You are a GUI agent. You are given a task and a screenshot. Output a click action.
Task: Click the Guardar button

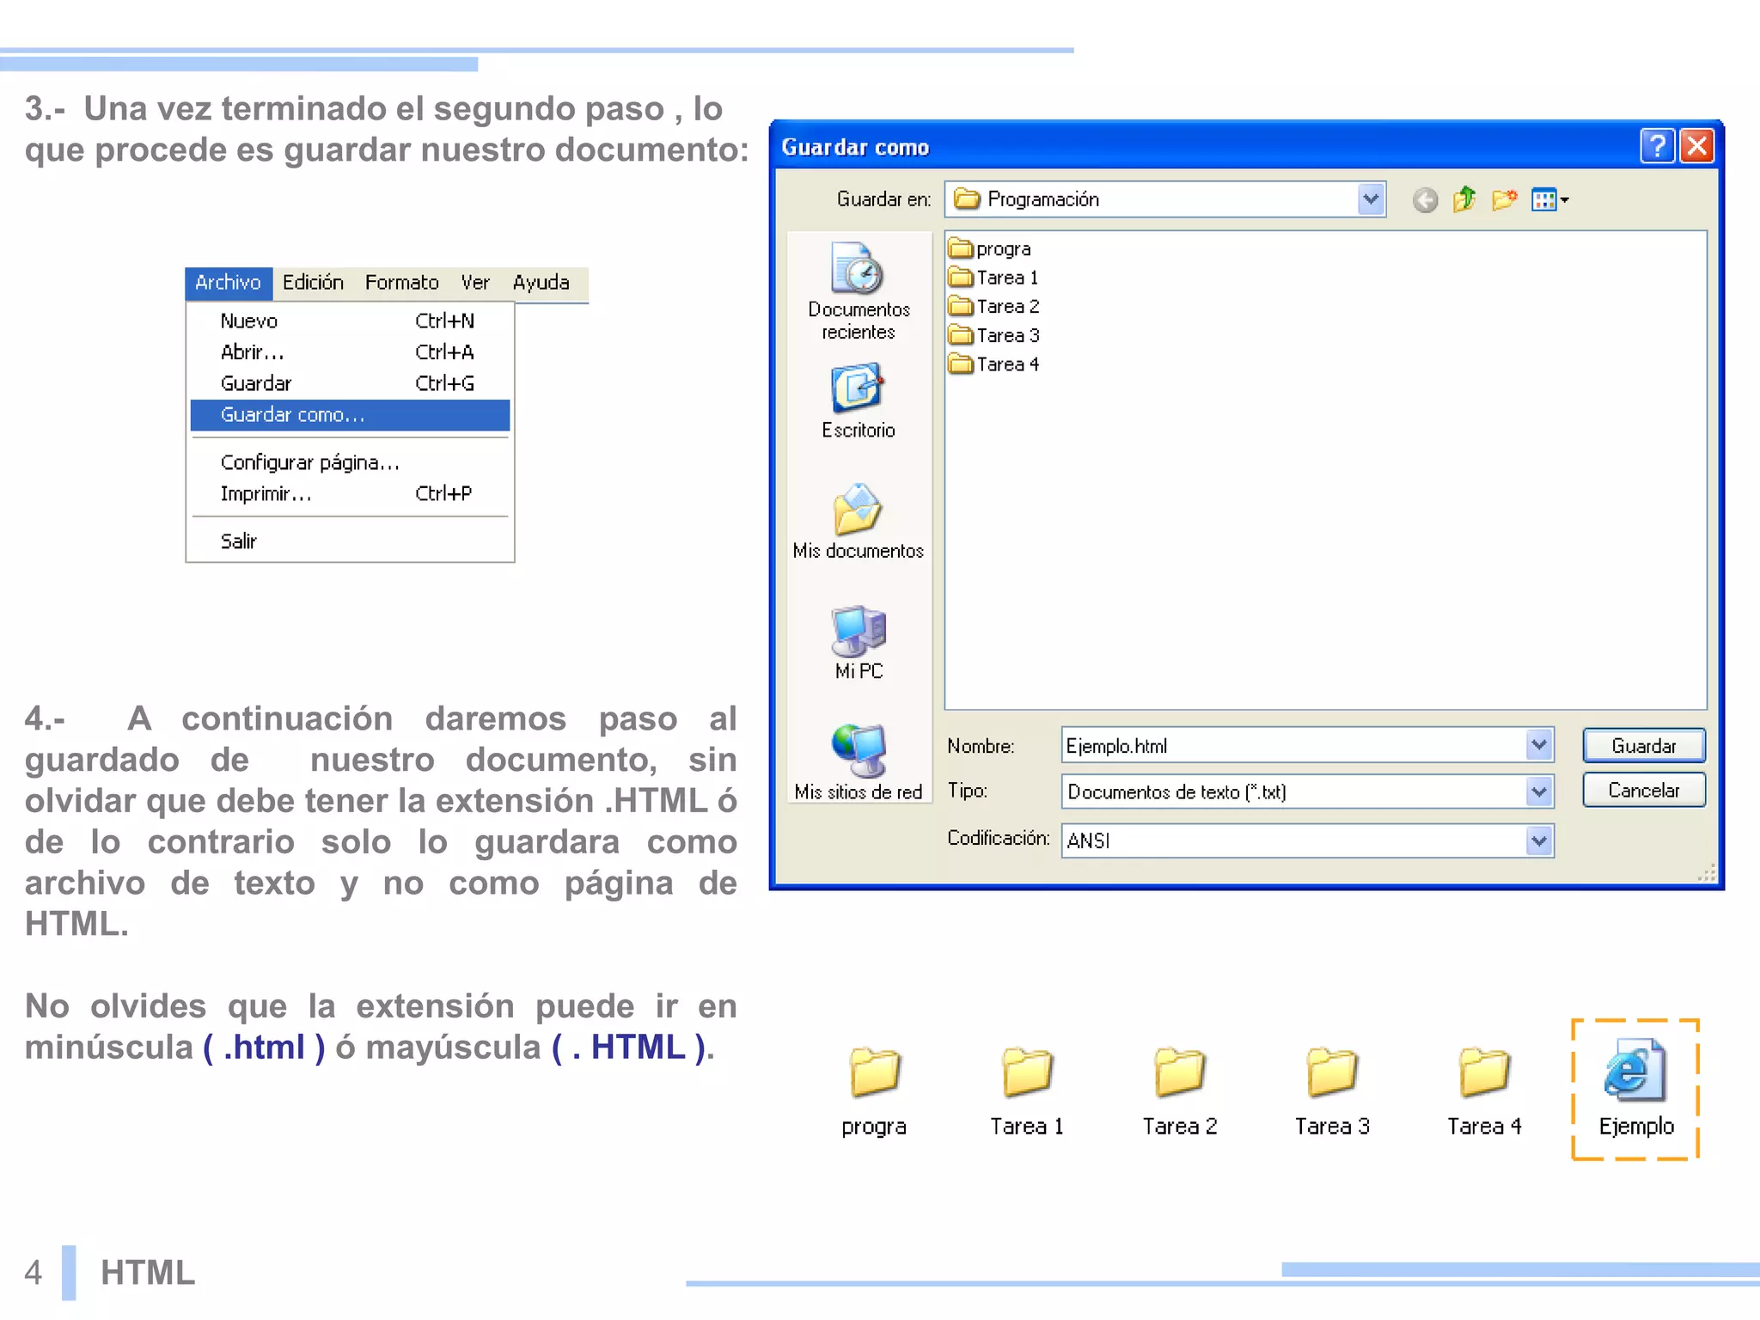1644,745
